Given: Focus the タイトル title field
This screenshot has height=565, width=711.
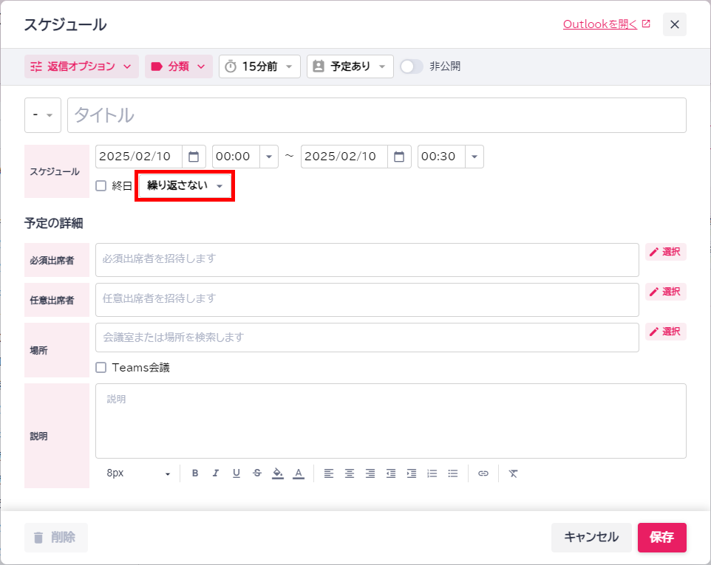Looking at the screenshot, I should coord(377,115).
